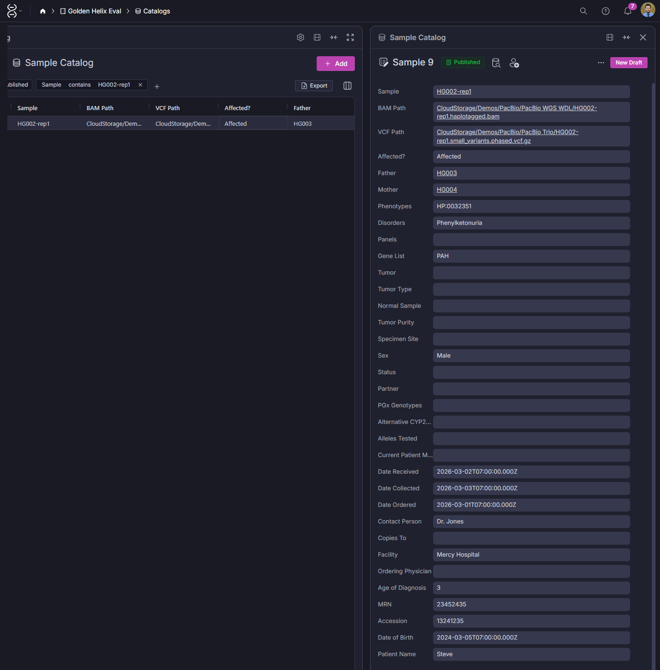Open Golden Helix logo dropdown menu
This screenshot has width=660, height=670.
pyautogui.click(x=14, y=11)
